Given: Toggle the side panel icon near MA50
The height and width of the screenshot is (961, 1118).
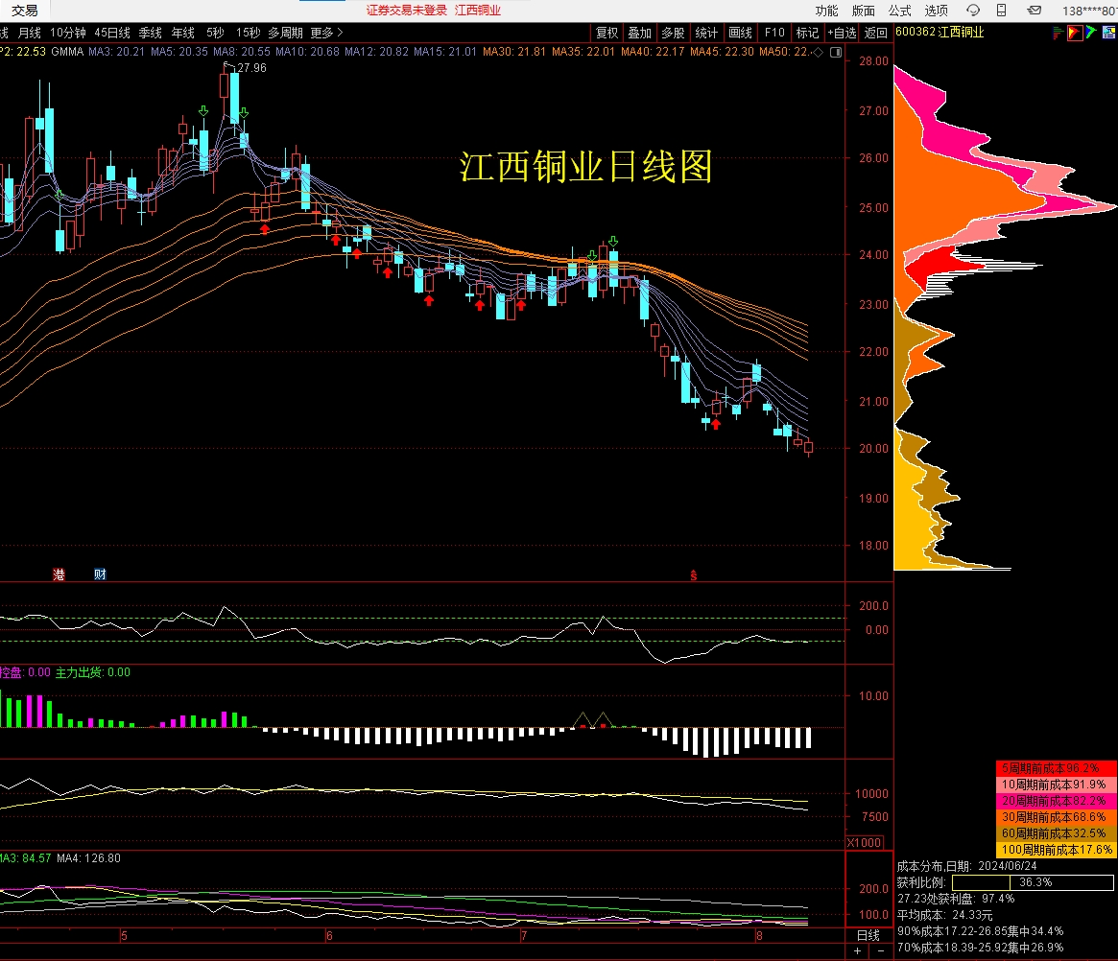Looking at the screenshot, I should pyautogui.click(x=831, y=51).
